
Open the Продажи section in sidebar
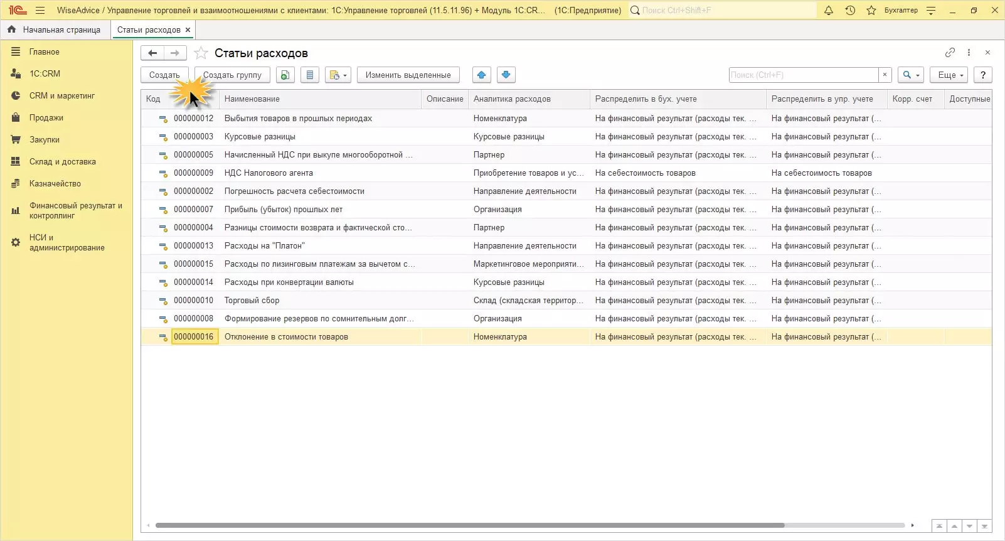coord(46,118)
